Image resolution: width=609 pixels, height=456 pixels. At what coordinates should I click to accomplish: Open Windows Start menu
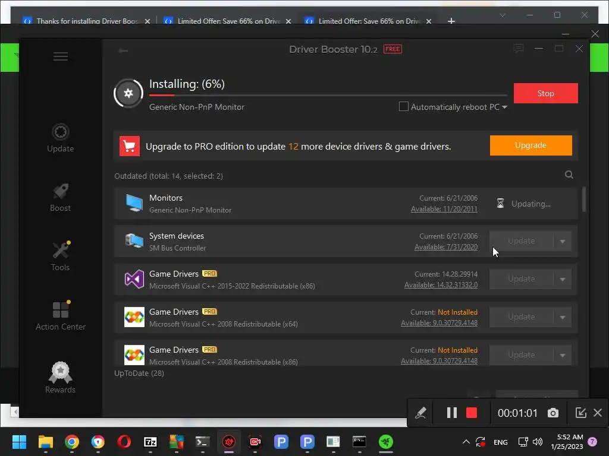(19, 442)
